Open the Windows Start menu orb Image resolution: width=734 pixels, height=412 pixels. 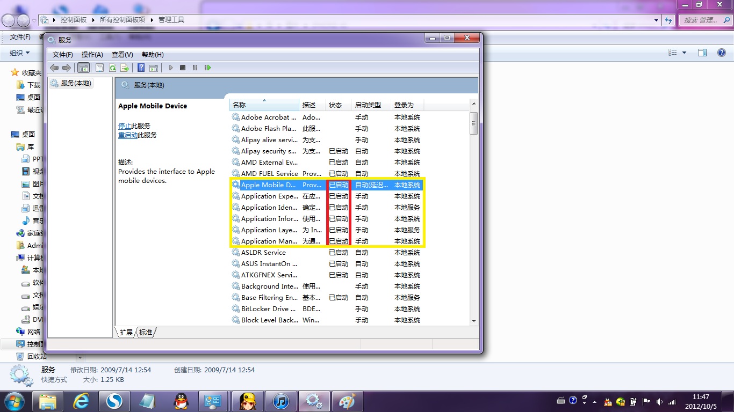[x=13, y=401]
